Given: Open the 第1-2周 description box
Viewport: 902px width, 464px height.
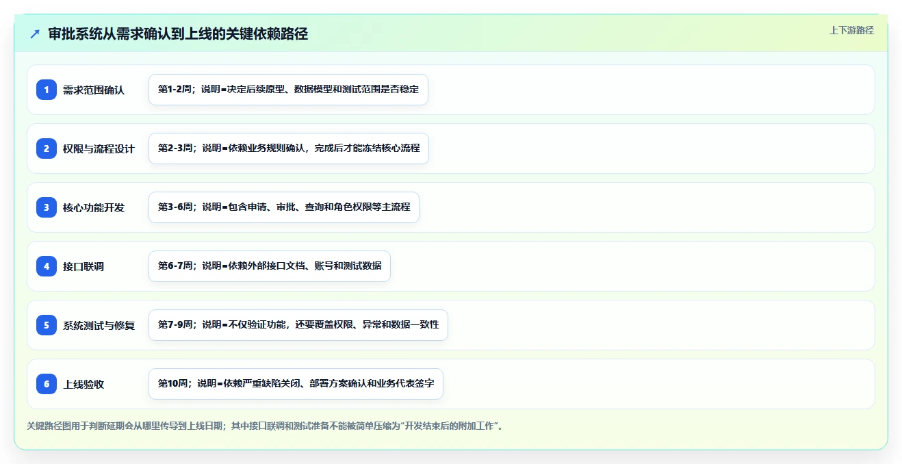Looking at the screenshot, I should 288,90.
